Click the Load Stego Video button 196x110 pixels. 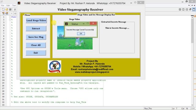coord(36,20)
